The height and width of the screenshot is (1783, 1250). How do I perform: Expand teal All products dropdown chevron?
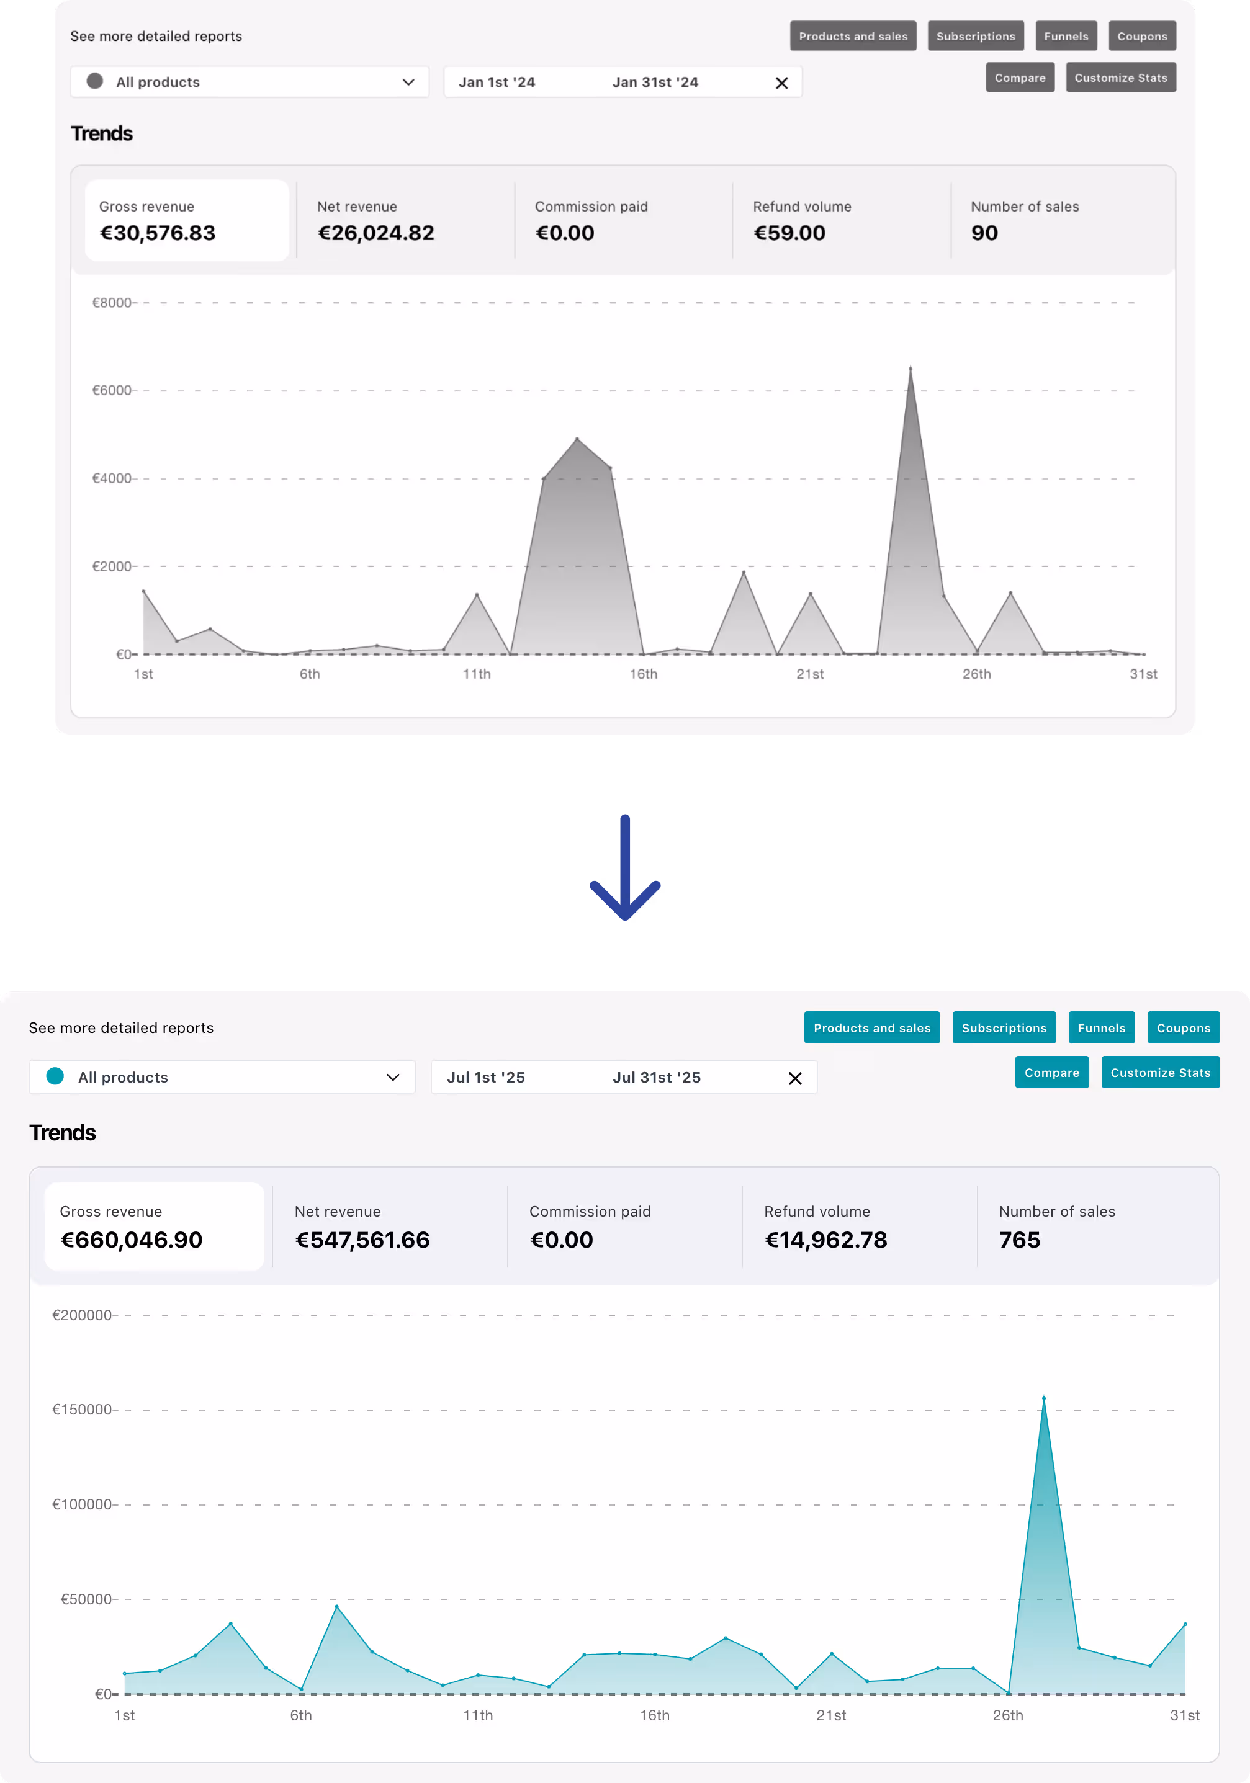coord(392,1077)
